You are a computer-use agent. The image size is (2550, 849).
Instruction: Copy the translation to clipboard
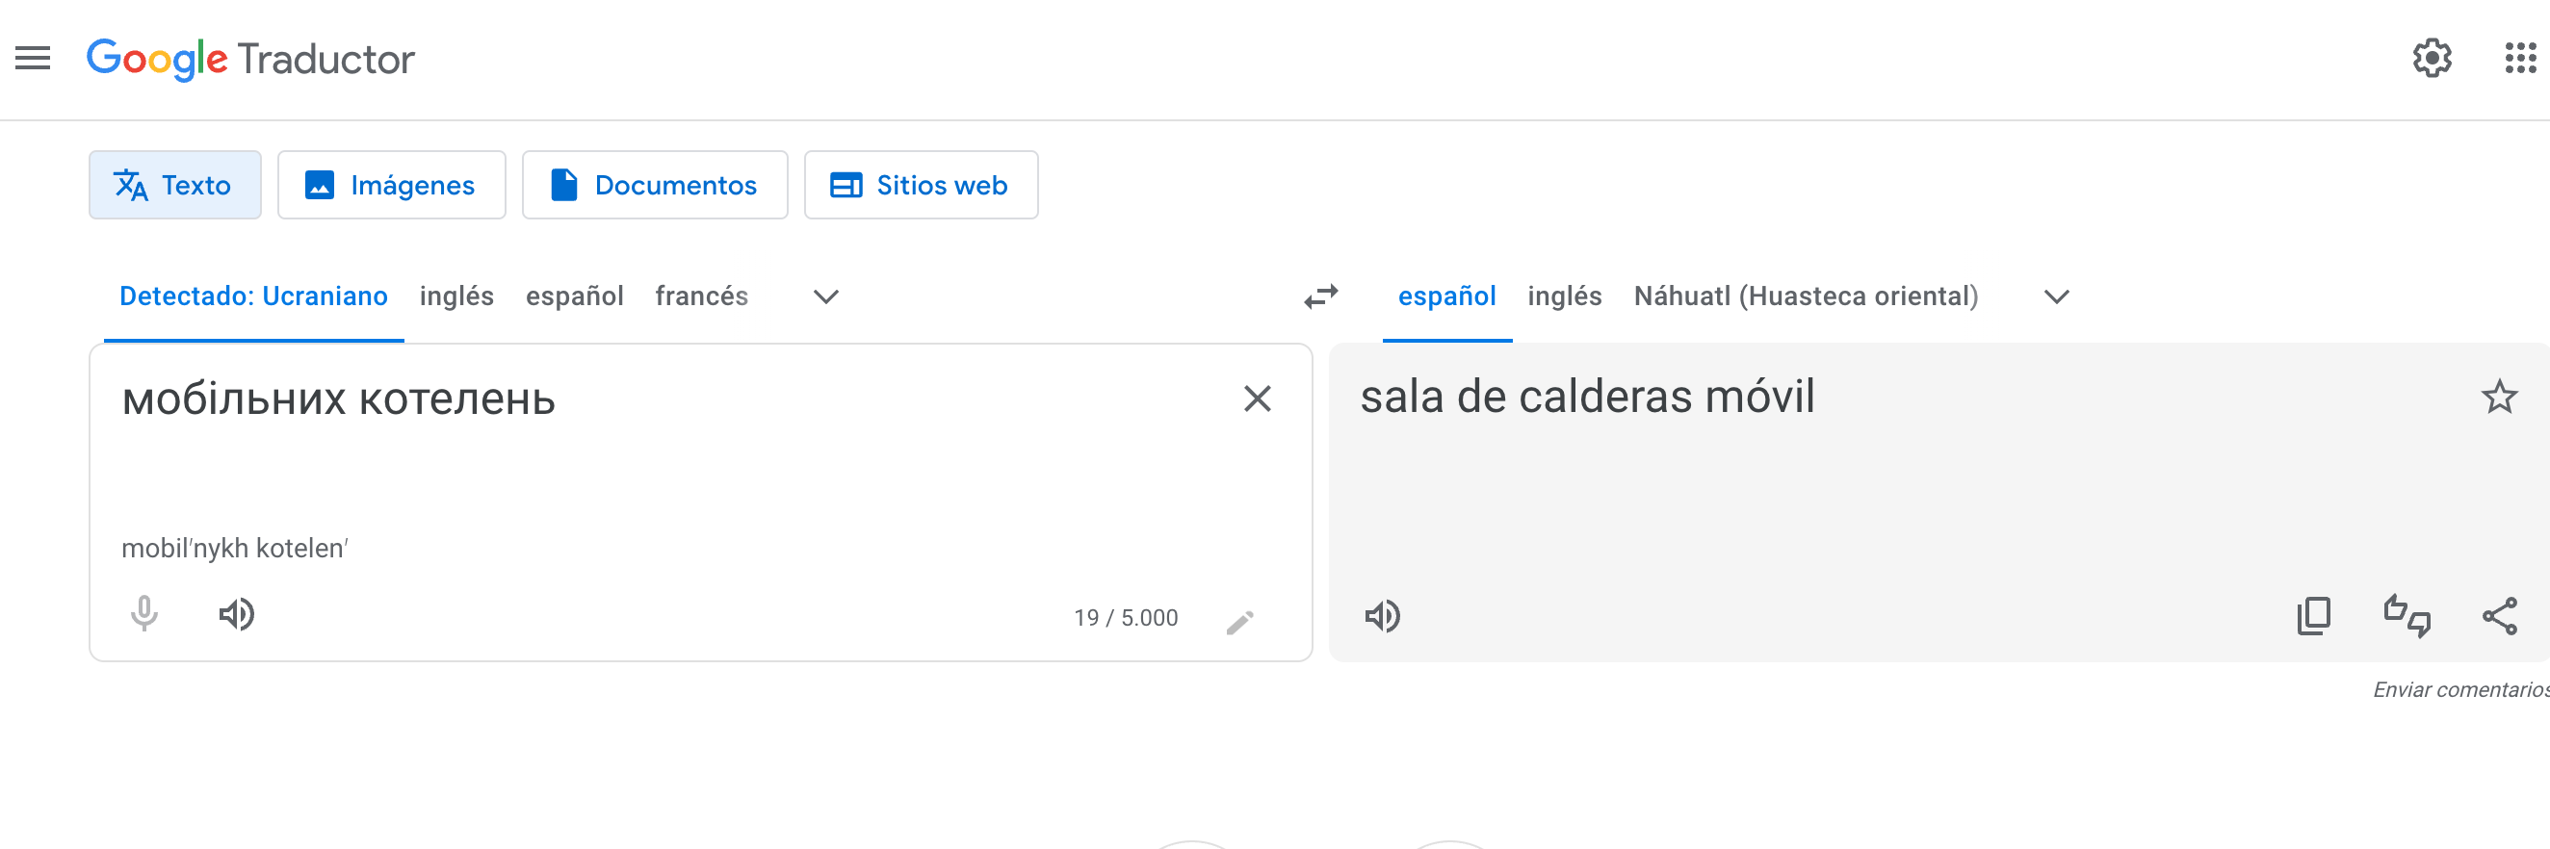(2313, 616)
